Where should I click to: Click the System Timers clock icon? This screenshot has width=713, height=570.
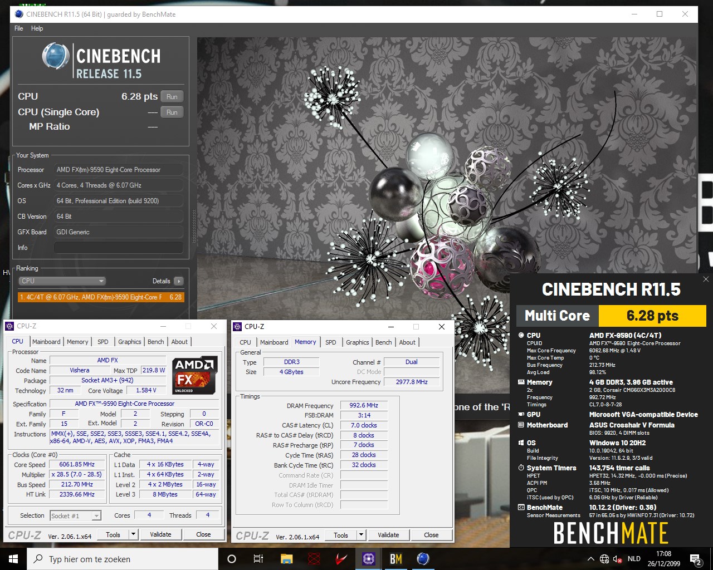[521, 468]
